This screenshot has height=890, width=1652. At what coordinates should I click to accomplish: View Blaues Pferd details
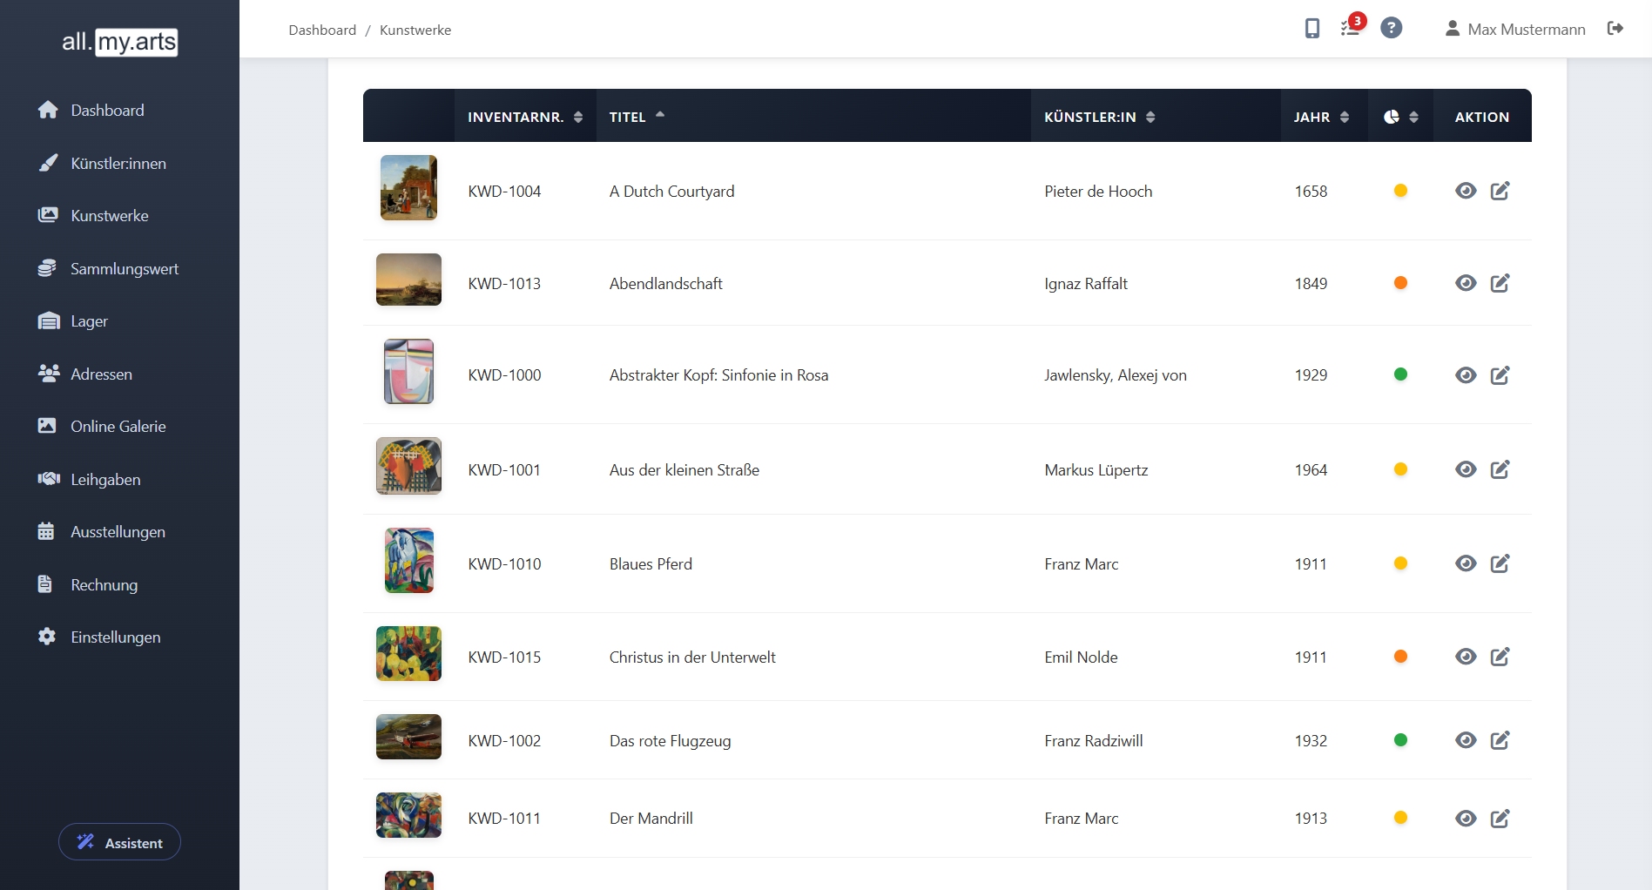tap(1466, 563)
